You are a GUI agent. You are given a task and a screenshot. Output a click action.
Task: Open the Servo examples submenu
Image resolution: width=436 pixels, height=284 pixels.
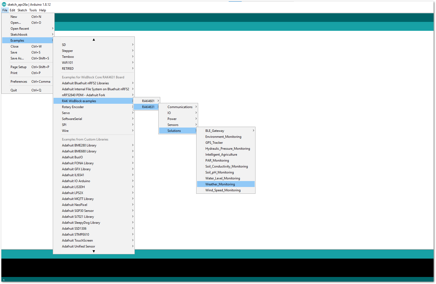[94, 113]
